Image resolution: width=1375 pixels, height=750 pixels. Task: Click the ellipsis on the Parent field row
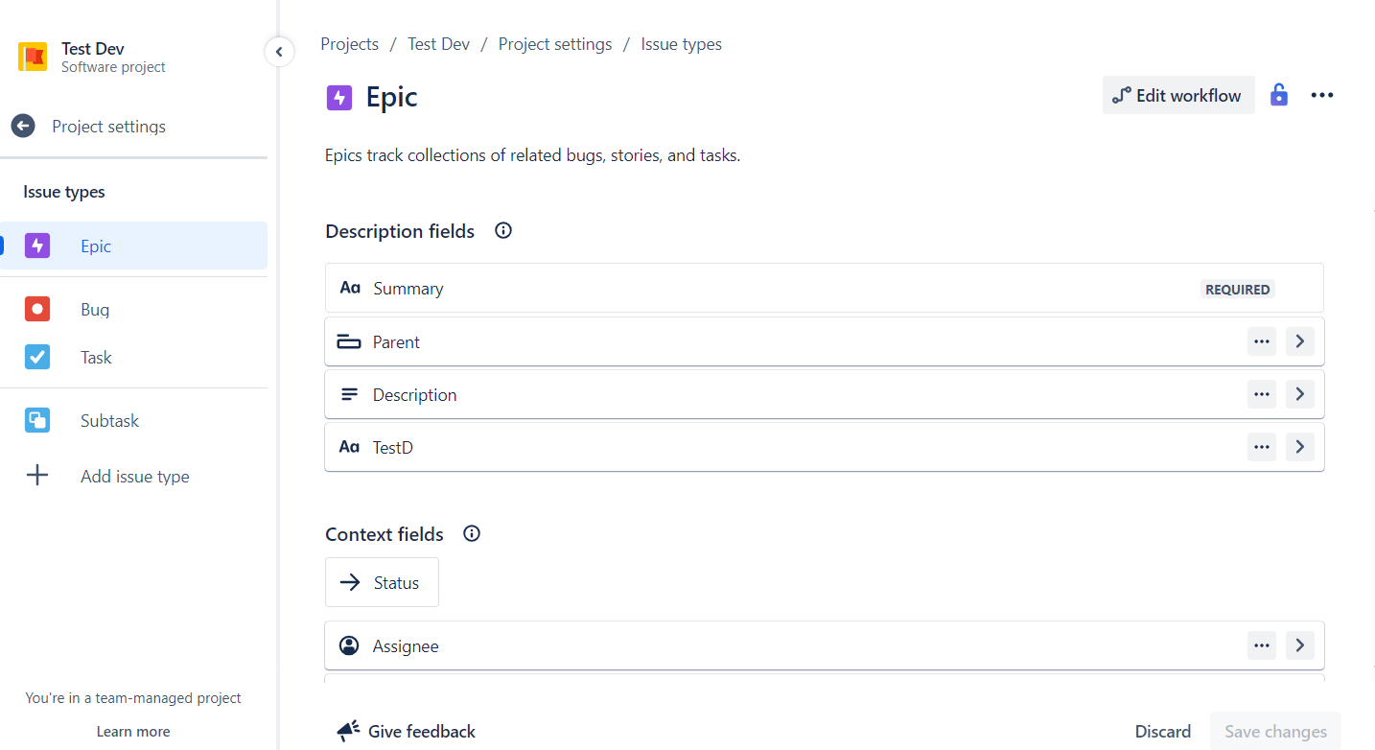click(1261, 340)
